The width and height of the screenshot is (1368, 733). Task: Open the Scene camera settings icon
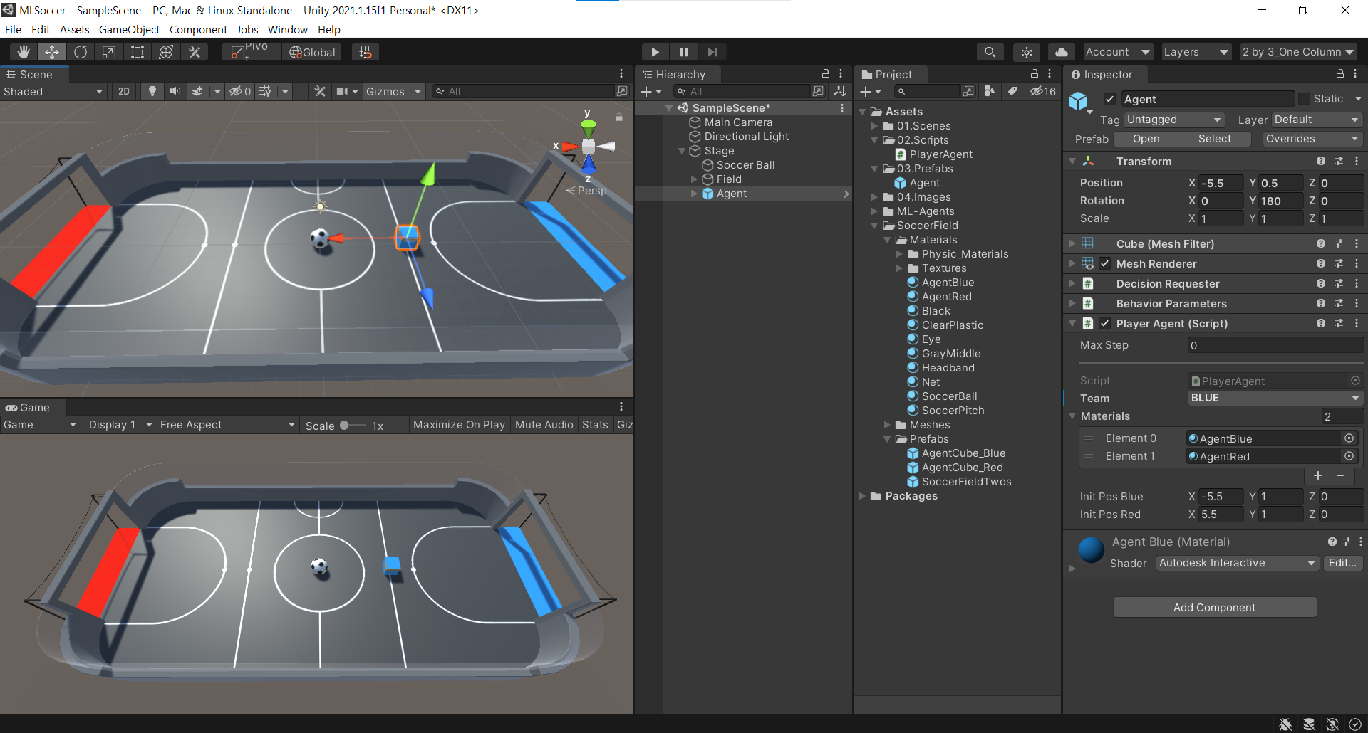343,91
